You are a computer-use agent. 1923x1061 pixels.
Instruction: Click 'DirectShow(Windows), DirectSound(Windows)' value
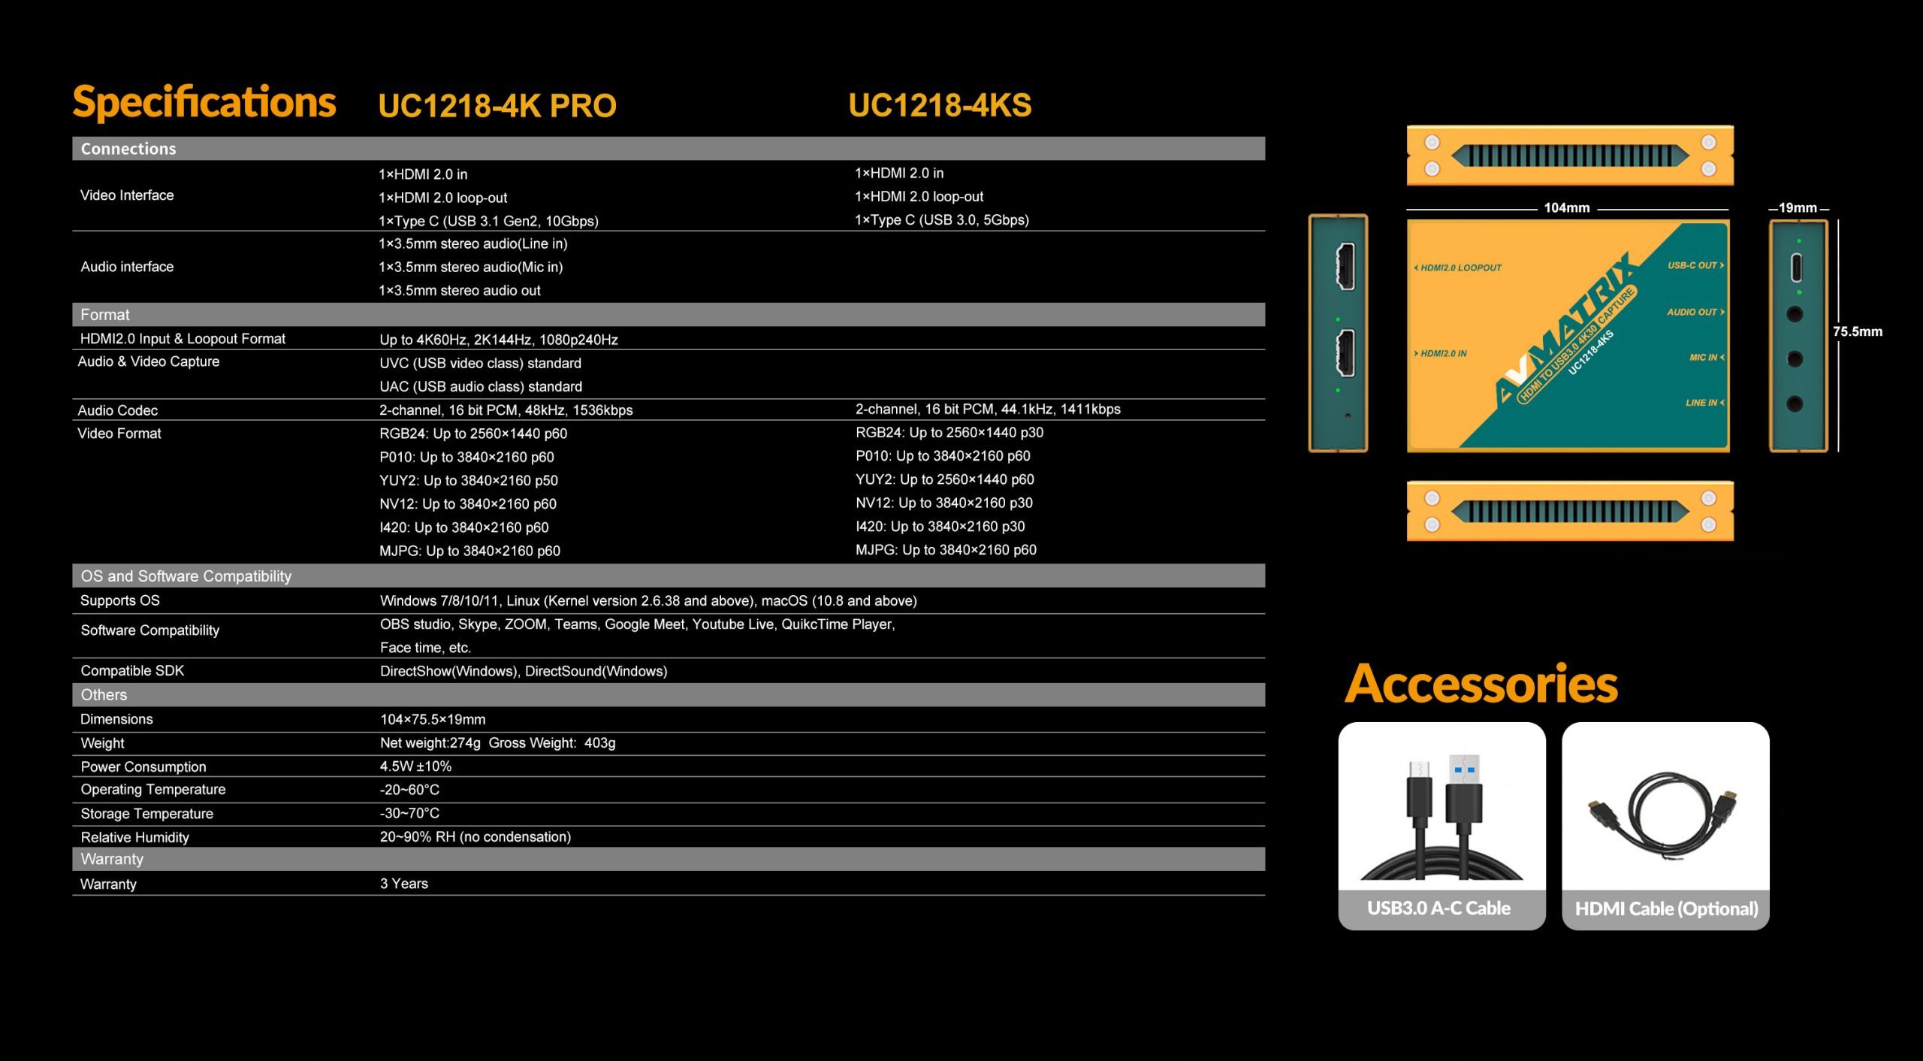pyautogui.click(x=524, y=671)
